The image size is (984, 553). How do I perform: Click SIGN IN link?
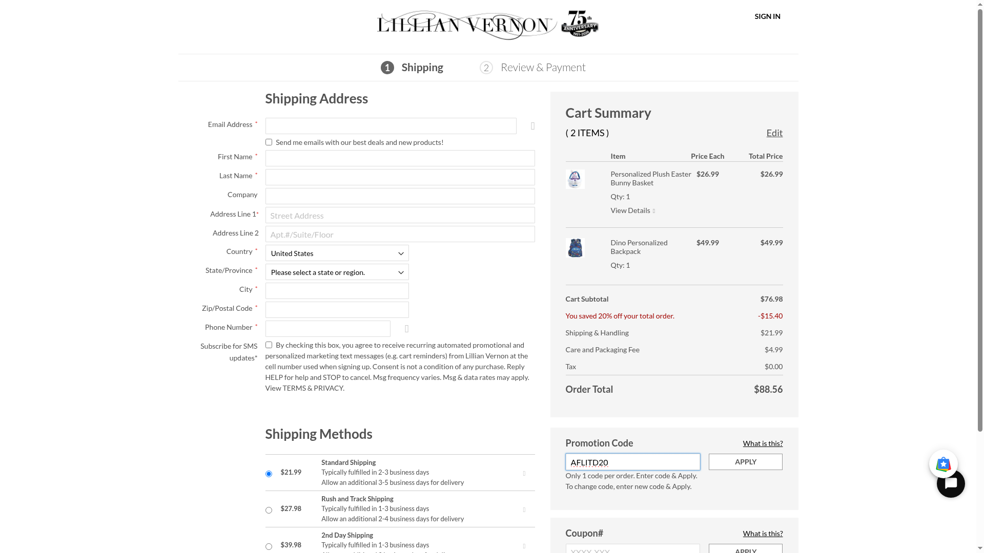pos(767,16)
